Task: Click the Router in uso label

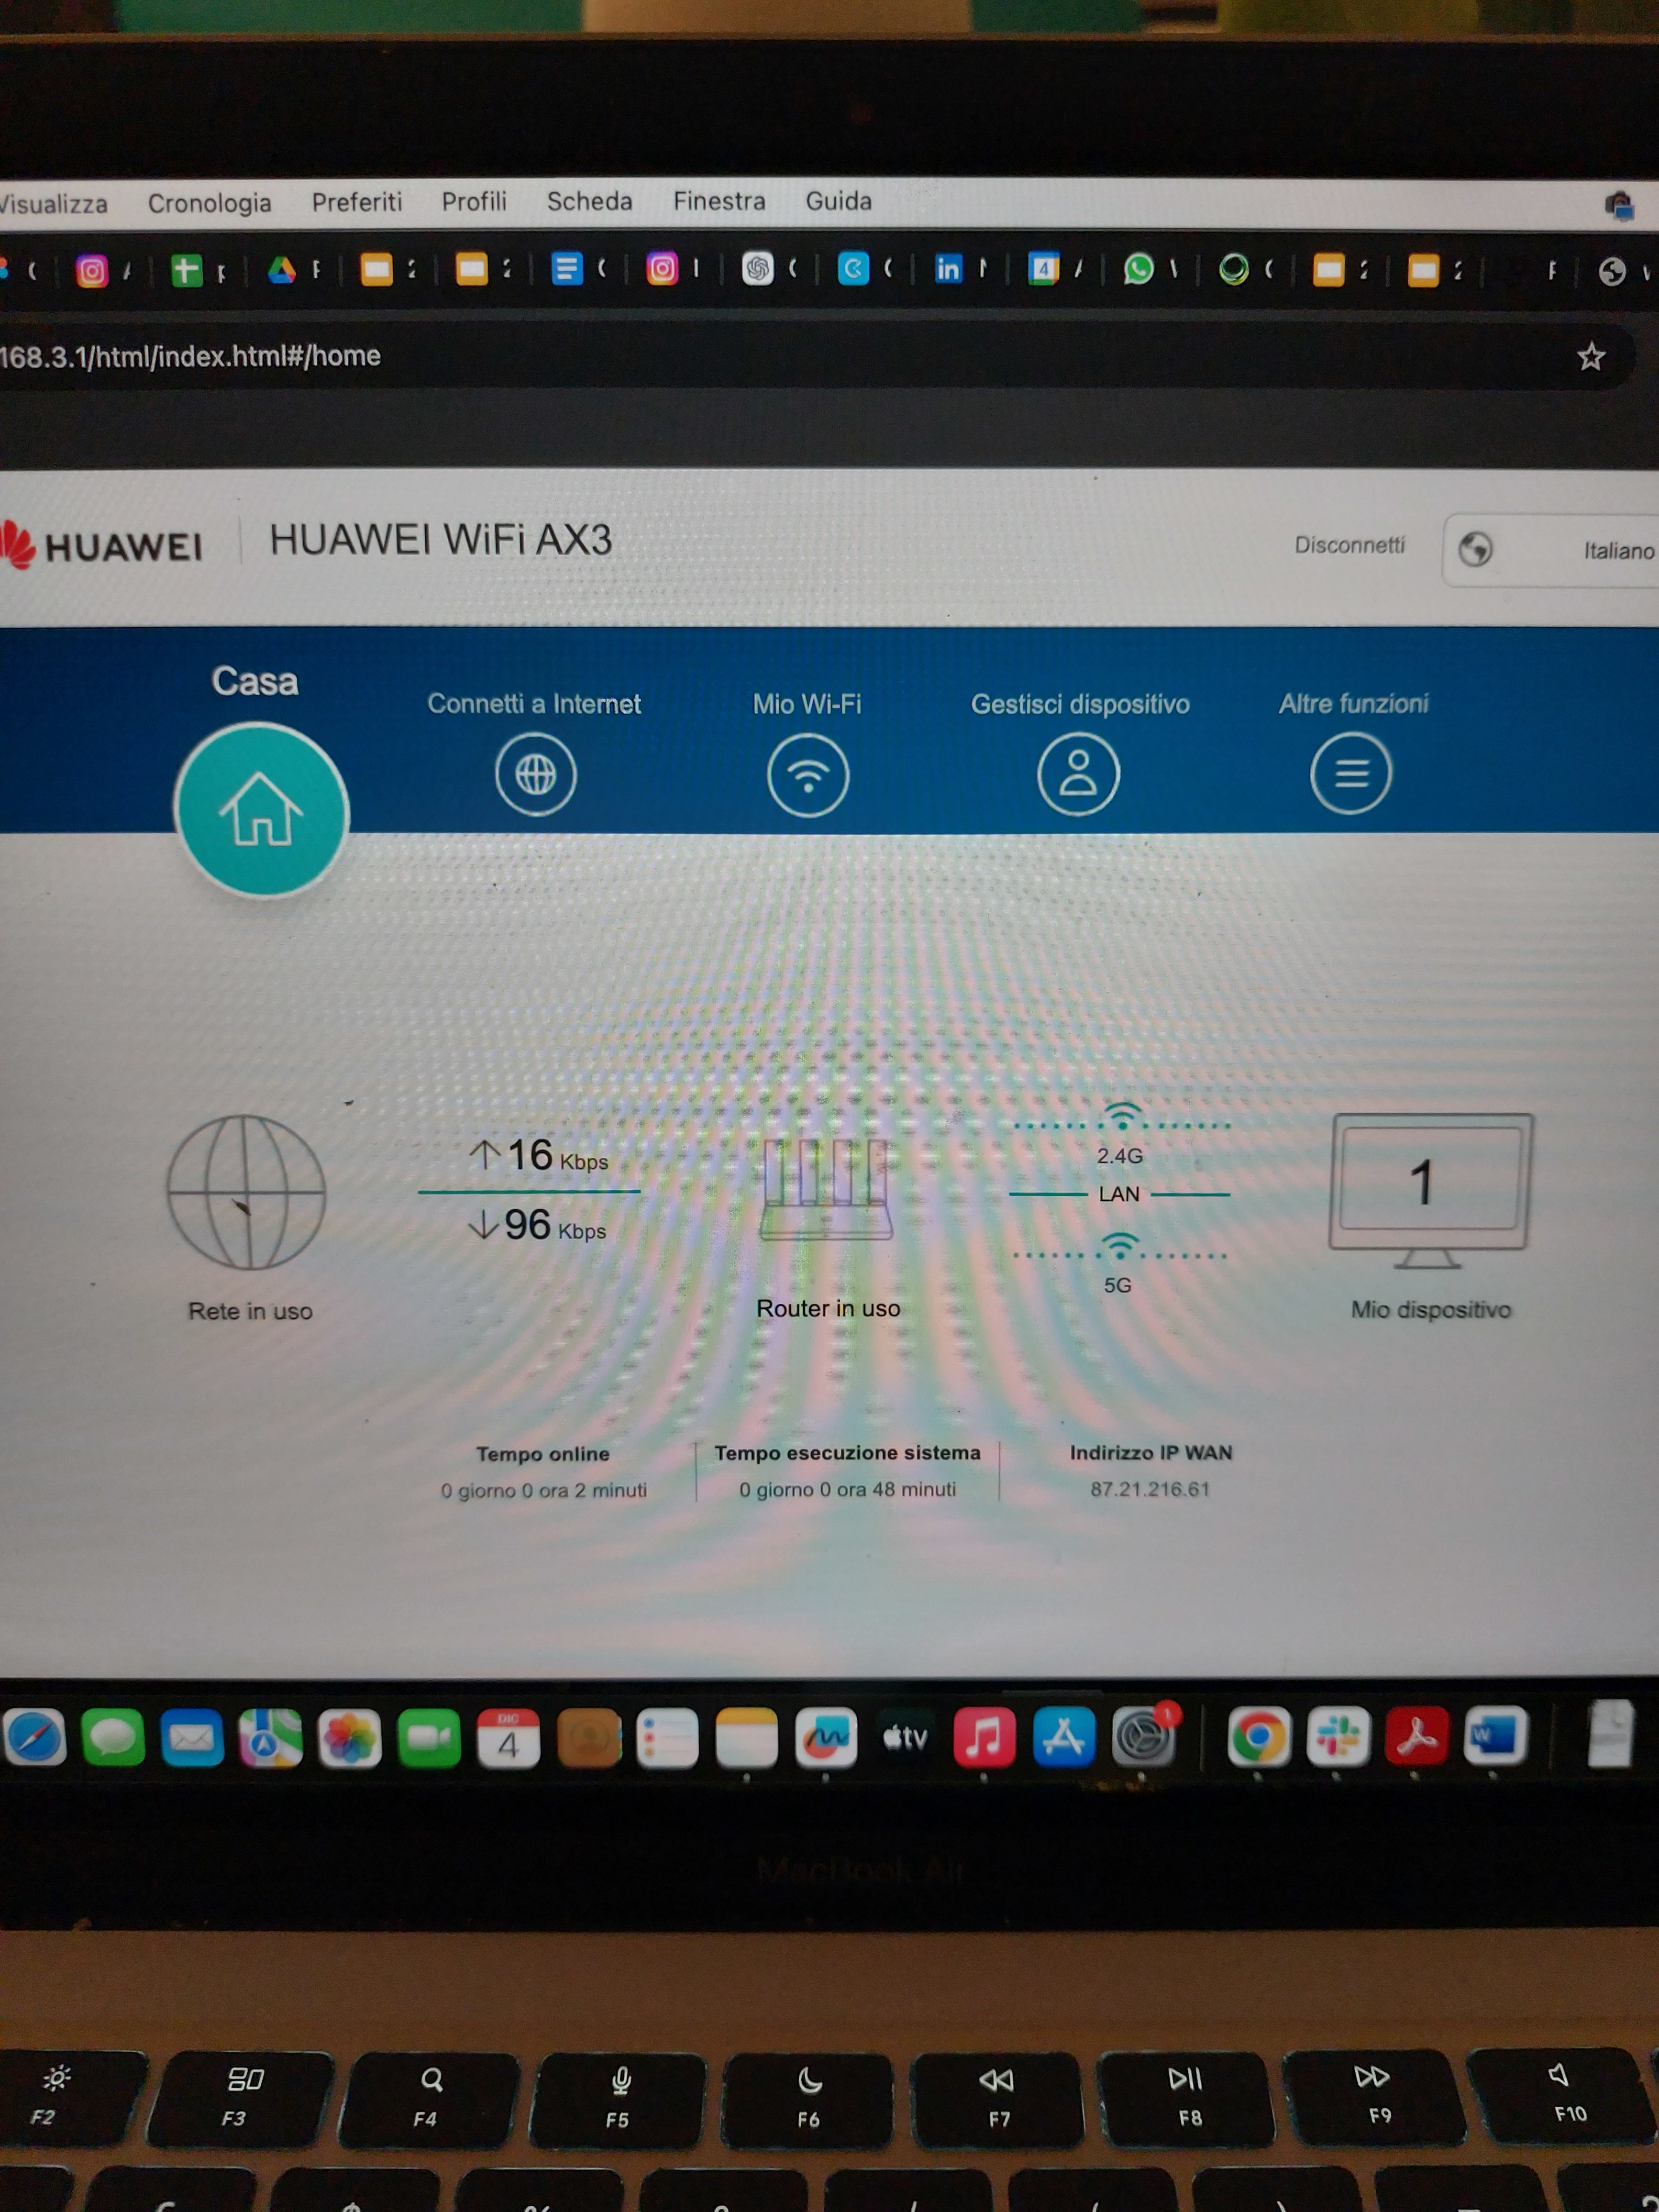Action: pos(828,1308)
